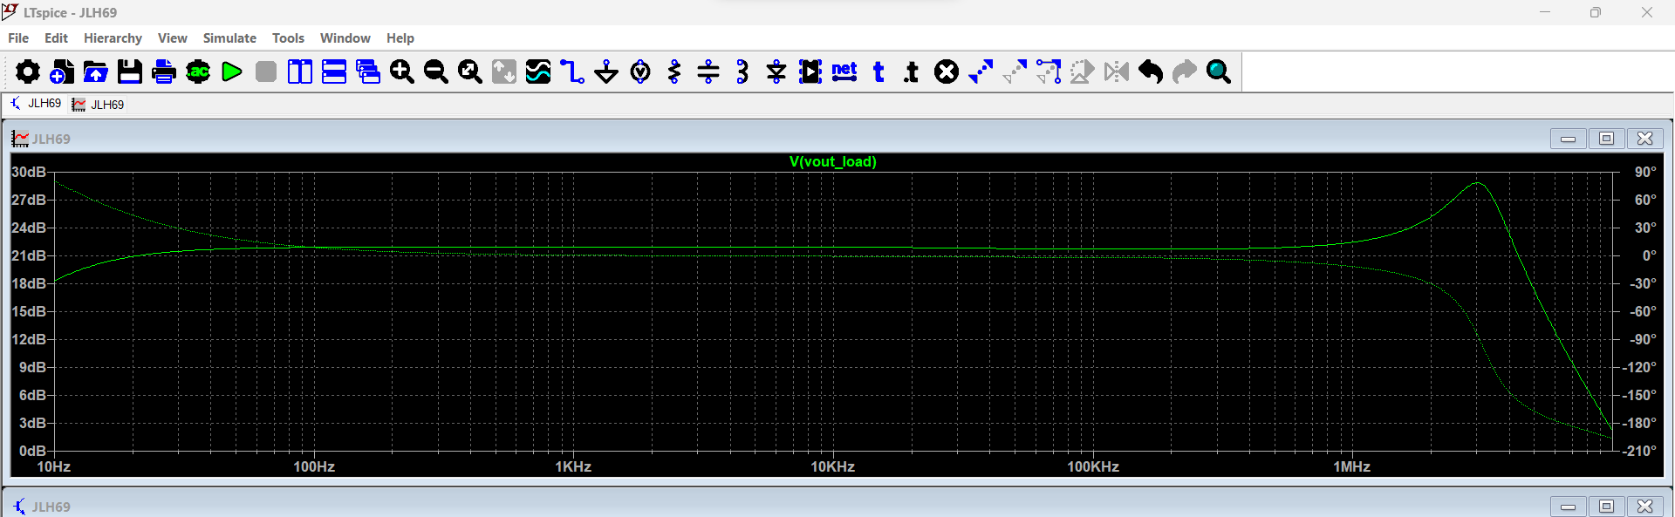Undo the last action

(x=1151, y=71)
